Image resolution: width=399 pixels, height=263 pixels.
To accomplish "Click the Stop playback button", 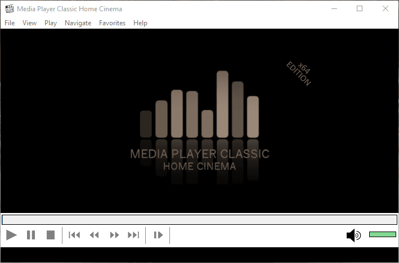I will tap(51, 235).
